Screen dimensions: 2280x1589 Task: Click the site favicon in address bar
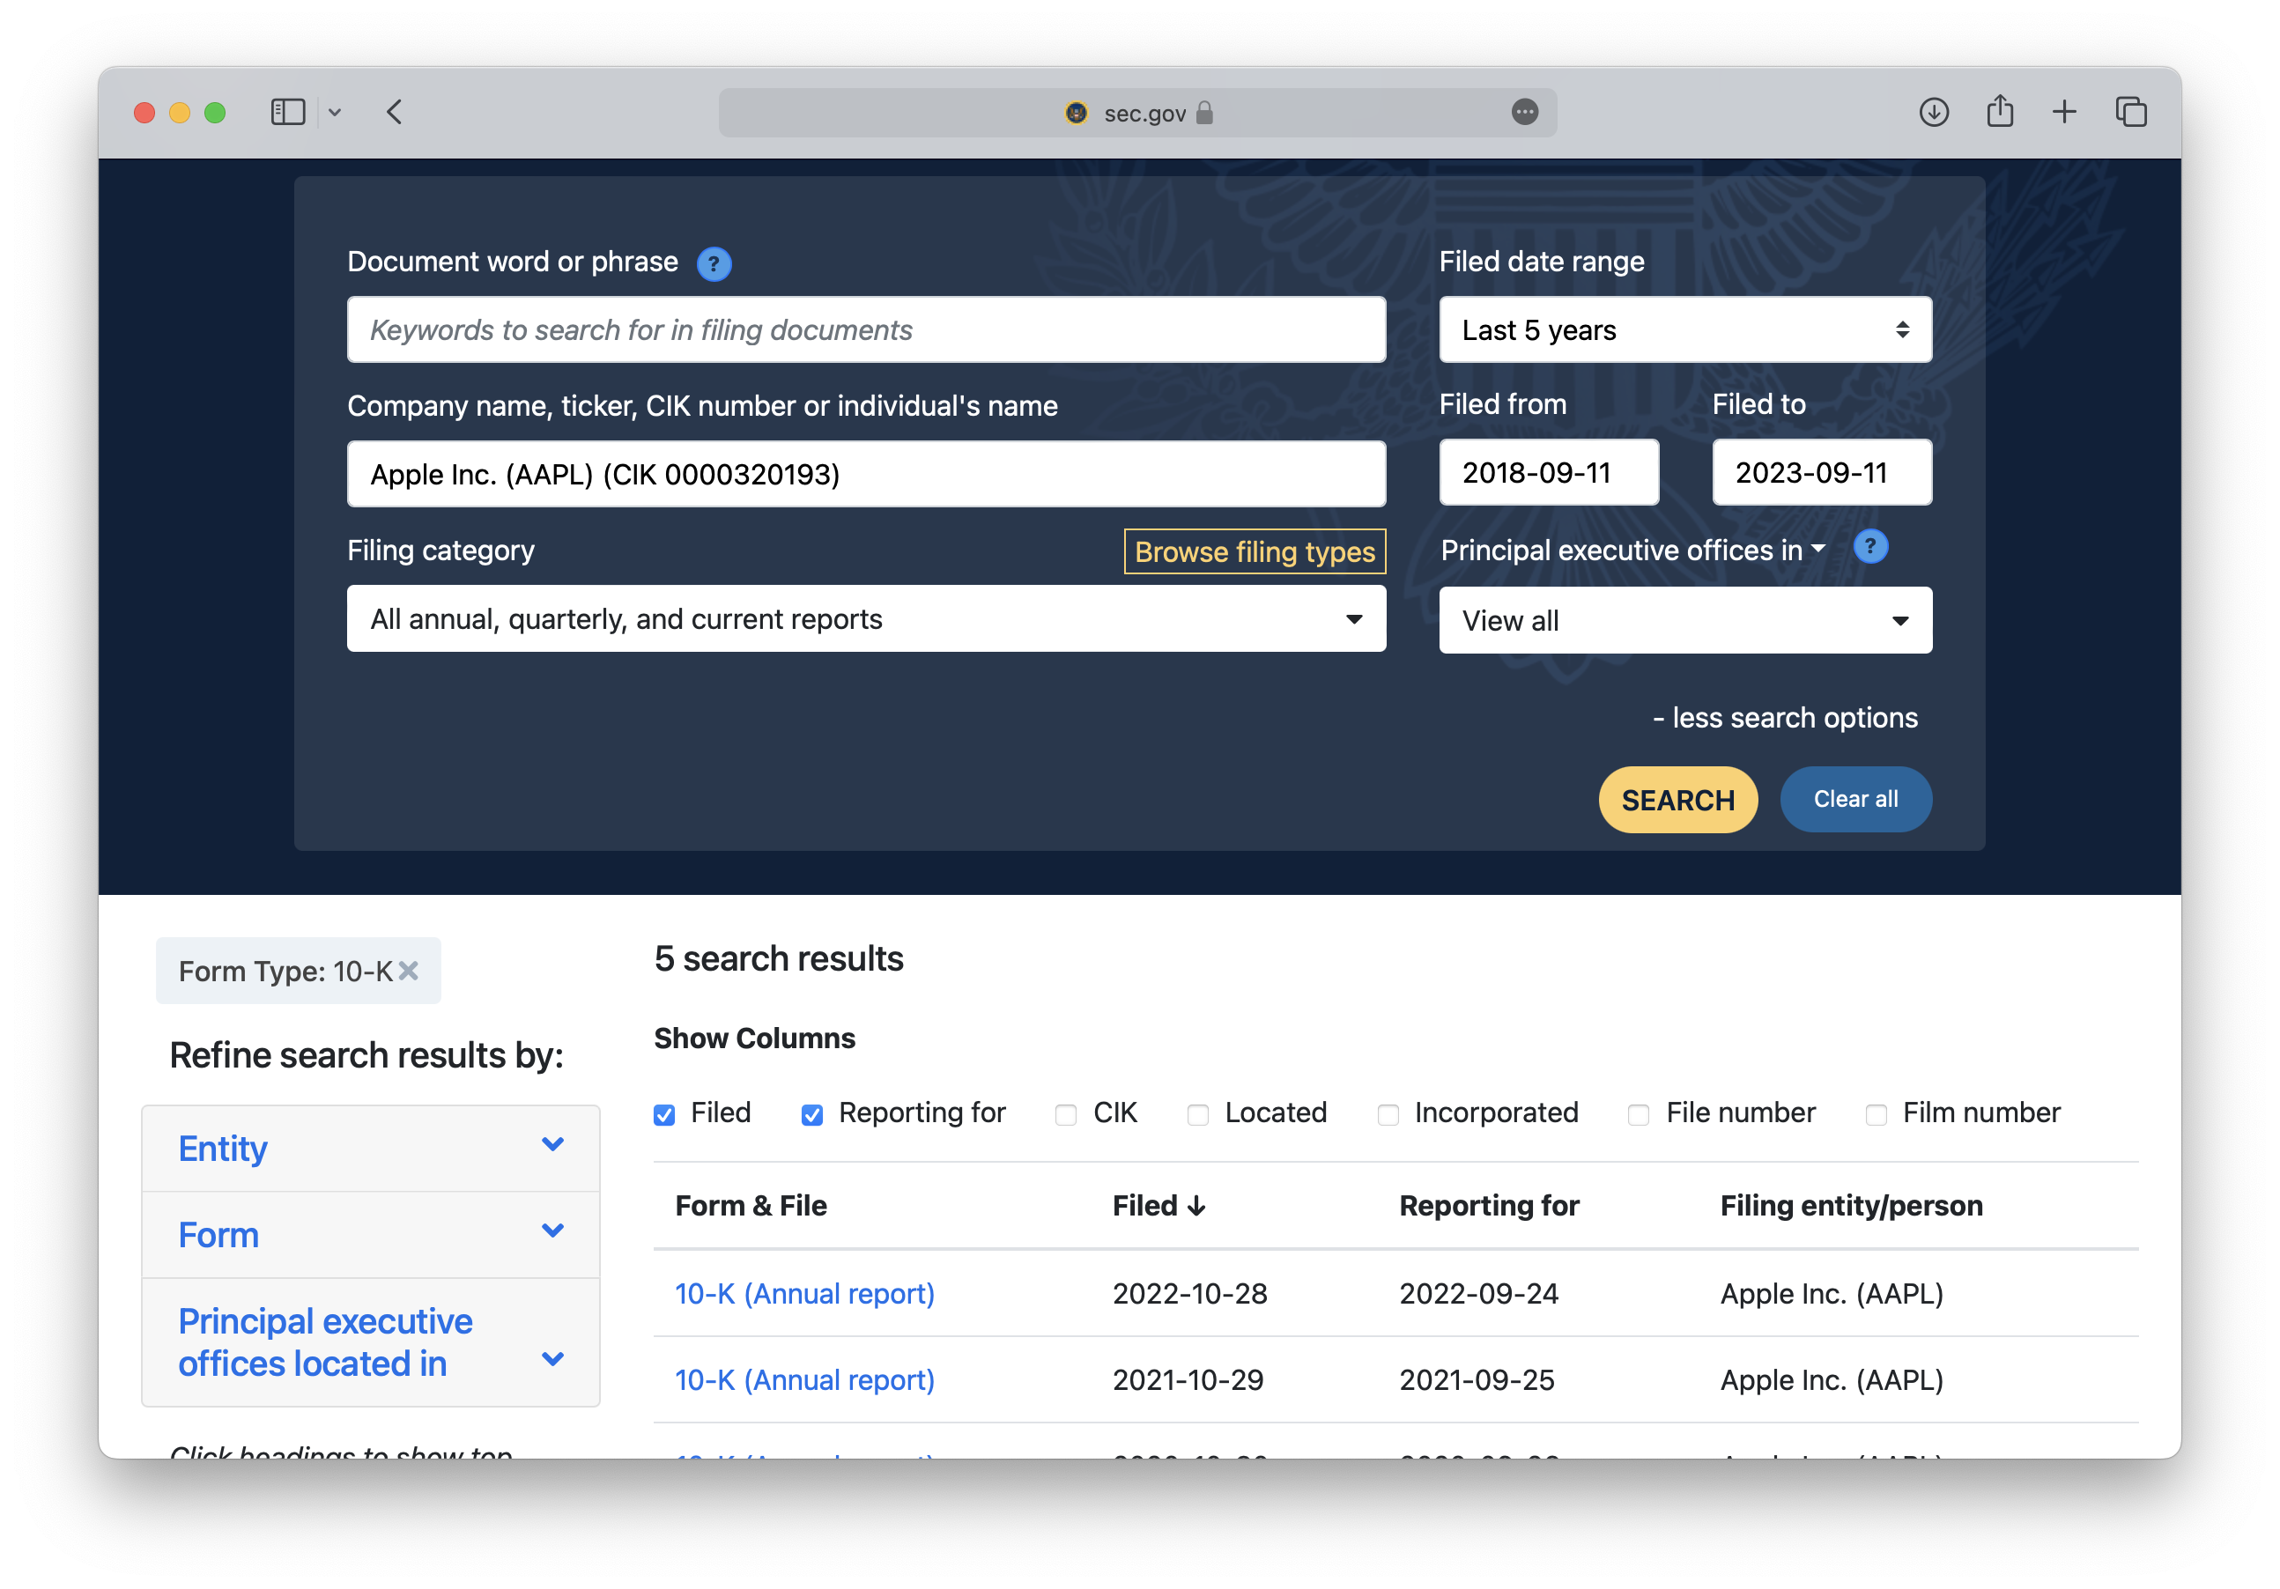click(1076, 112)
